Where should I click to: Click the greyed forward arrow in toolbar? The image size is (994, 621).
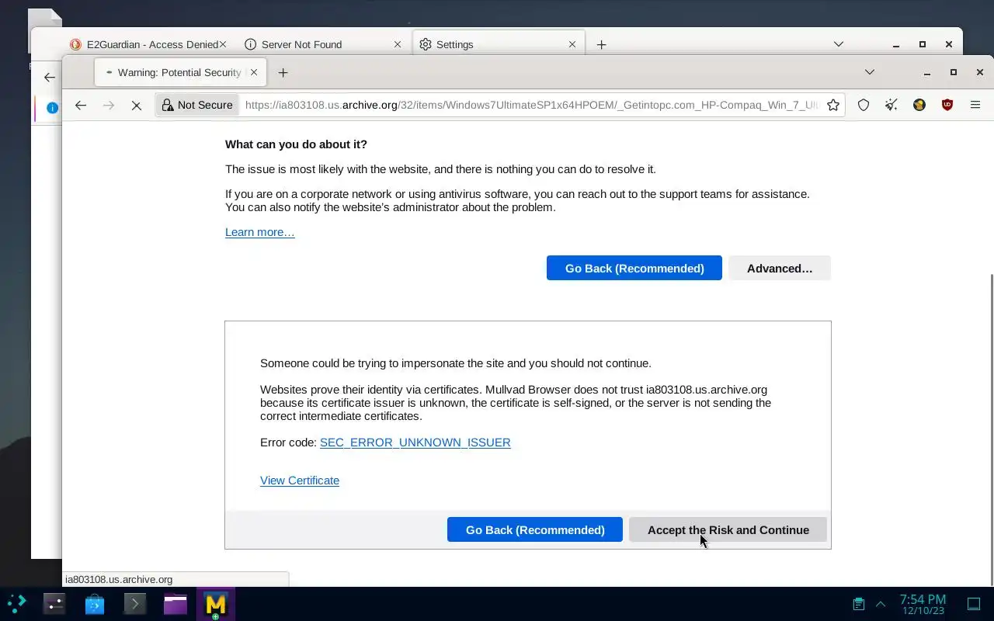click(x=109, y=105)
